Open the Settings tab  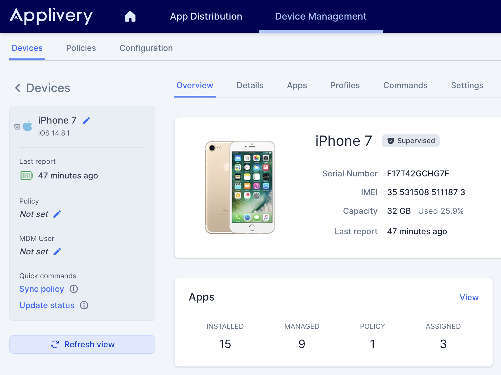pos(467,85)
